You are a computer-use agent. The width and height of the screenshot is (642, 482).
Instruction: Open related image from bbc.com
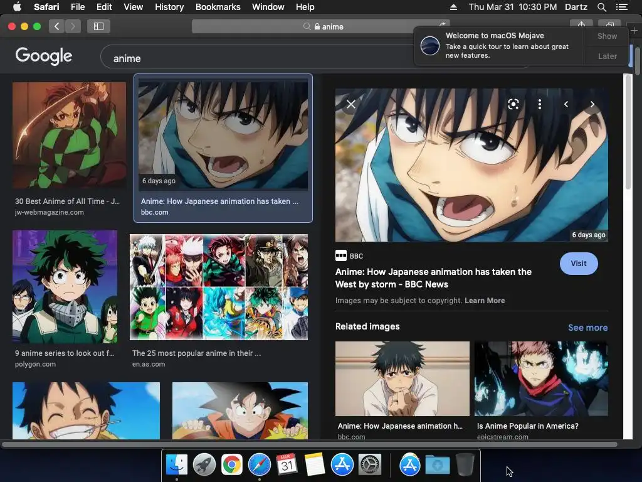click(x=402, y=378)
